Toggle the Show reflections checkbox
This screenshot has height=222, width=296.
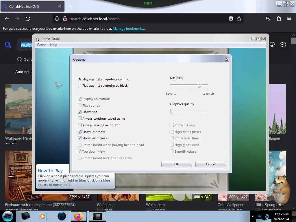172,138
